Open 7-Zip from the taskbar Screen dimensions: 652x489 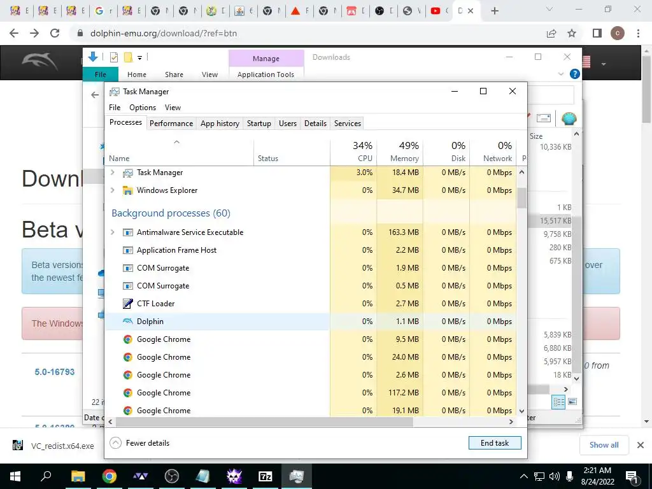click(266, 476)
